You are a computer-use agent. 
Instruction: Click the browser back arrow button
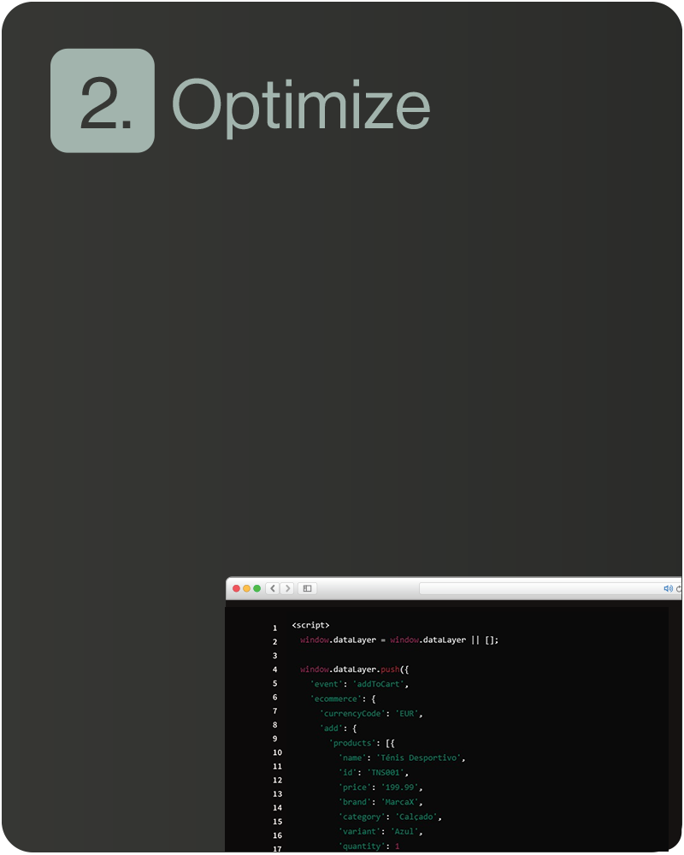click(273, 588)
